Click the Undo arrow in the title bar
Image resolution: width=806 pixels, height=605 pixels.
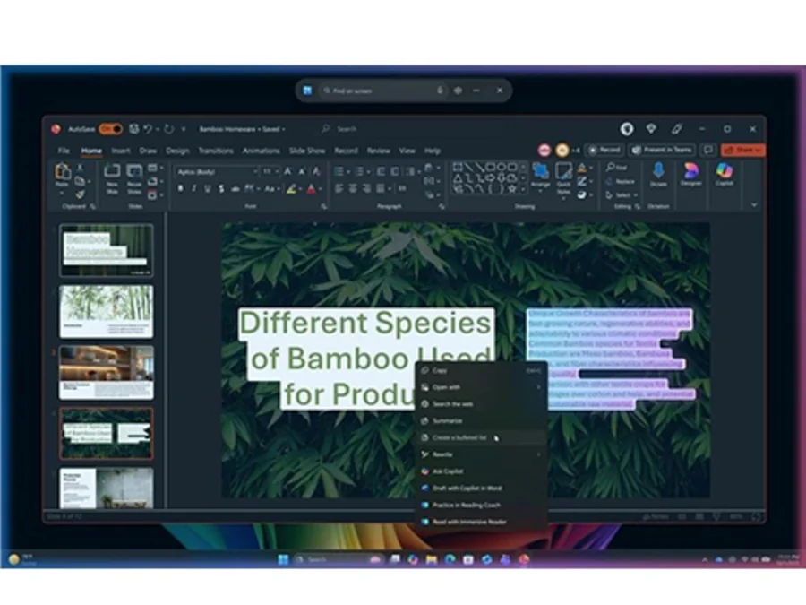[148, 129]
